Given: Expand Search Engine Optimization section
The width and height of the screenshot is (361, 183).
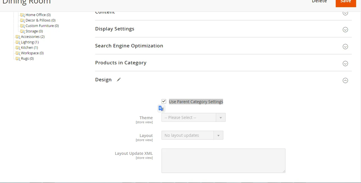Looking at the screenshot, I should pyautogui.click(x=345, y=47).
